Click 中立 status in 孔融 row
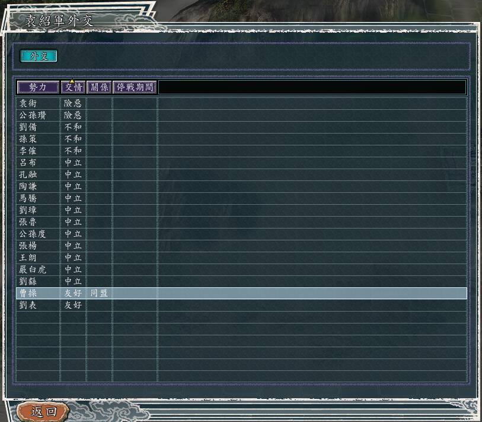482x422 pixels. 73,174
